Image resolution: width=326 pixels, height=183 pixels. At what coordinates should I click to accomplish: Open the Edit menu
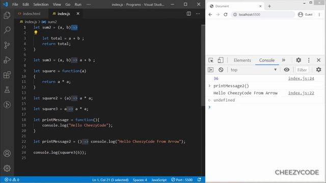tap(25, 5)
